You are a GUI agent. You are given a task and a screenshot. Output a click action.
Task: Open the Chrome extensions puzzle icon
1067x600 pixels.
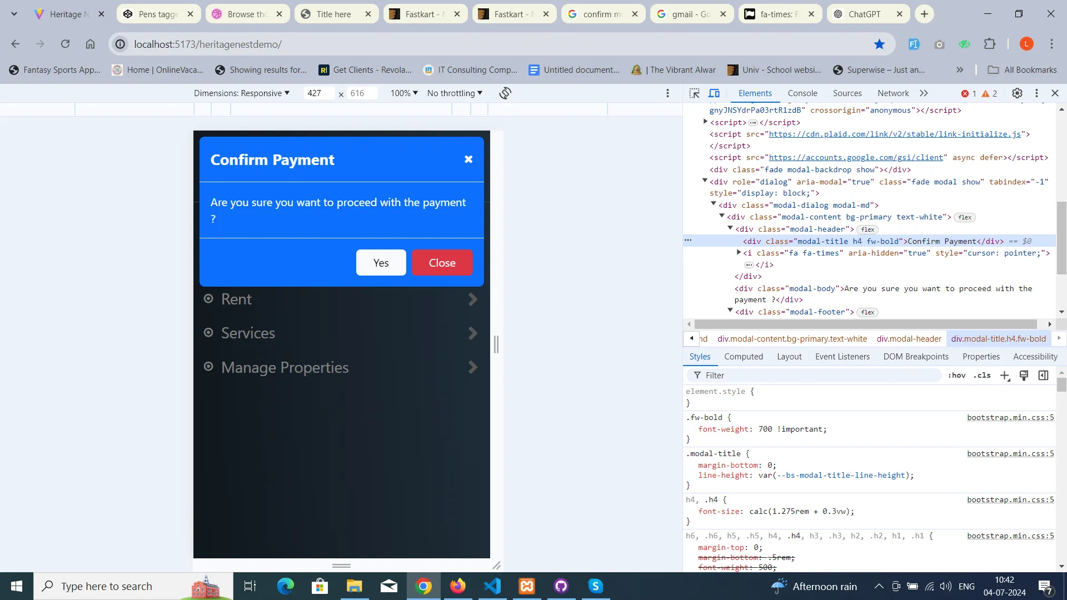click(x=990, y=44)
